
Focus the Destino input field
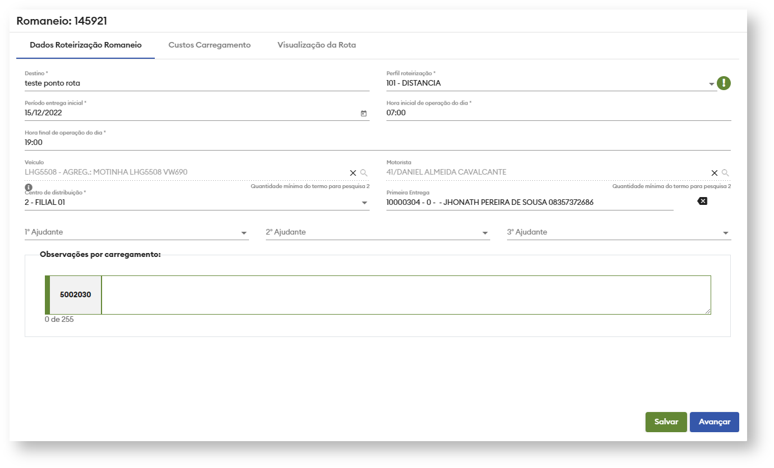click(x=197, y=83)
